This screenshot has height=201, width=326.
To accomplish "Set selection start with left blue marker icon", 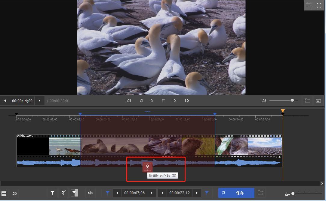I will 107,193.
